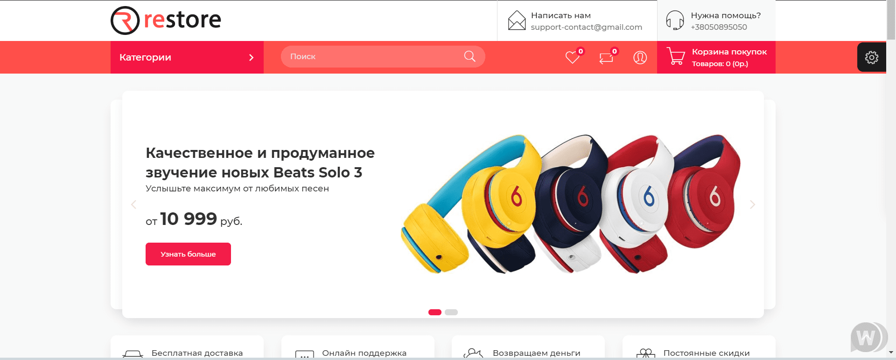Click Услышьте максимум от любимых песен subtitle
Image resolution: width=896 pixels, height=360 pixels.
(x=237, y=189)
